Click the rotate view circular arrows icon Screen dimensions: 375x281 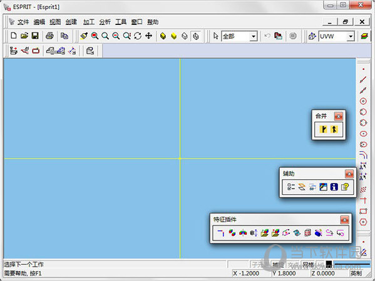tap(138, 36)
